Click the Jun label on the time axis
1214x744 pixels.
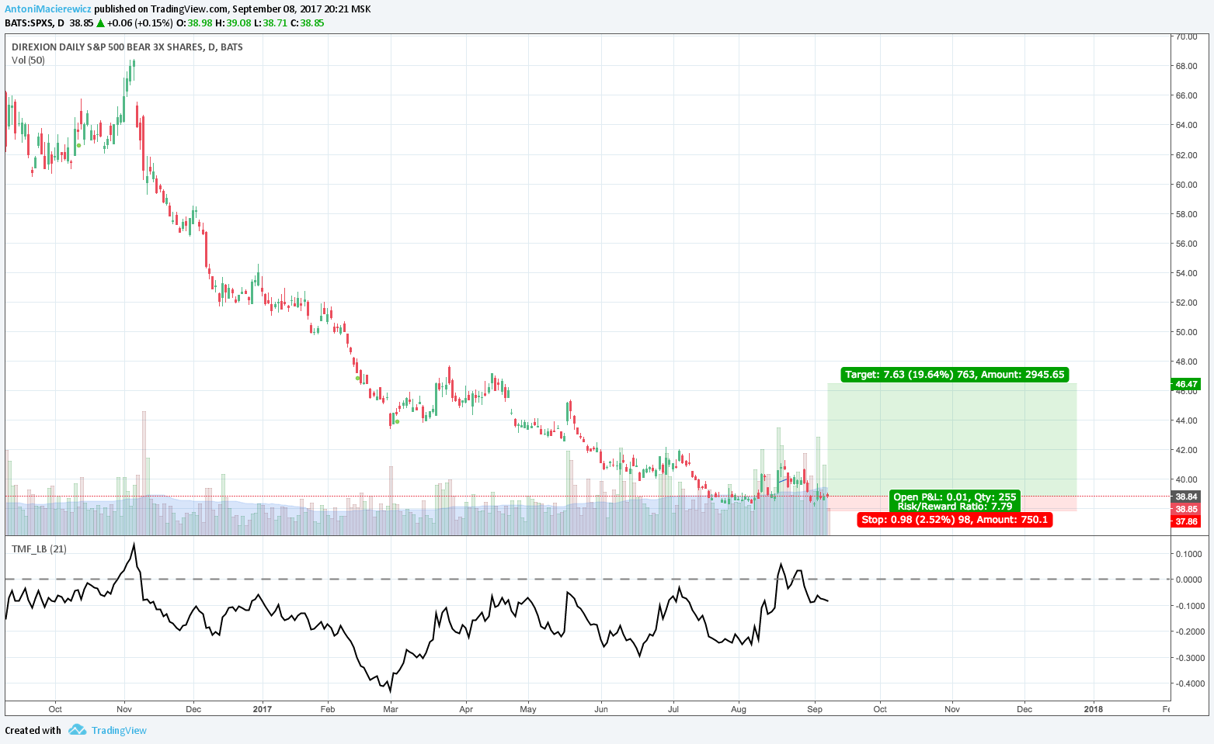[x=601, y=709]
